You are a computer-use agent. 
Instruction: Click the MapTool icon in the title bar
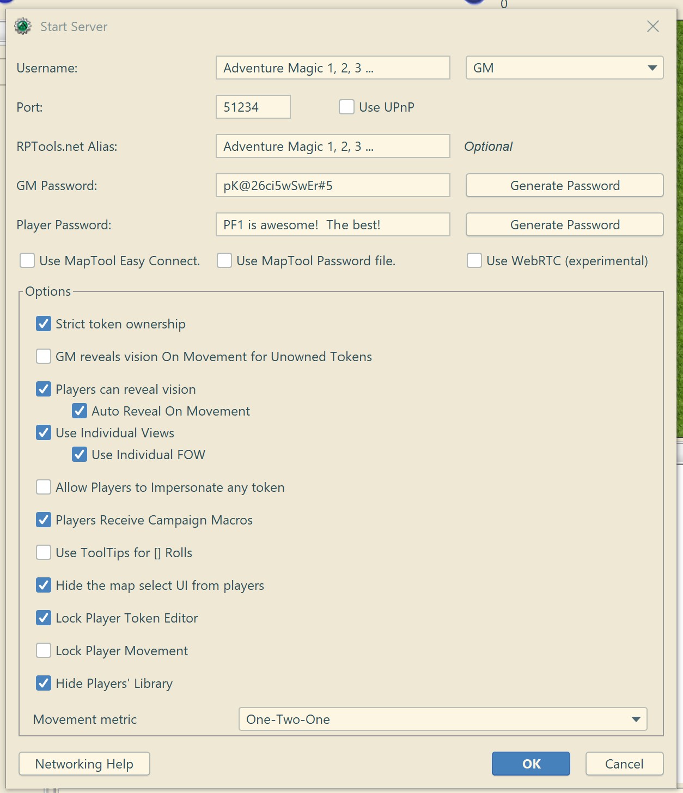[22, 26]
